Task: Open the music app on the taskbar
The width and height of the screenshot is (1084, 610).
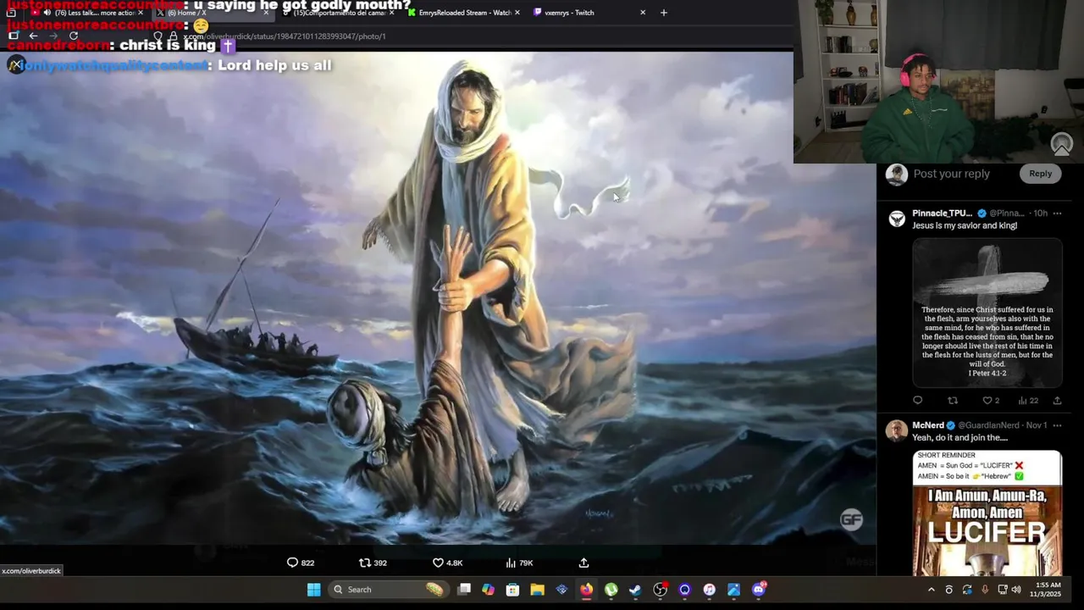Action: [709, 590]
